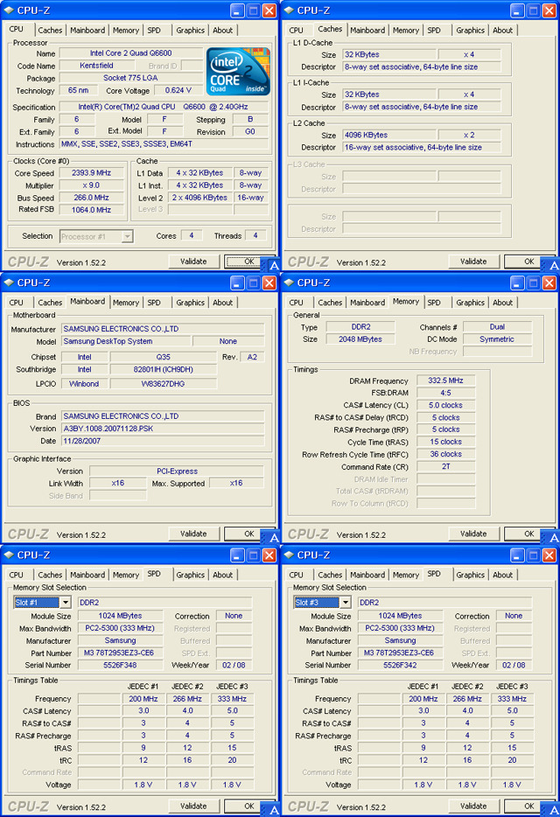Switch to Caches tab in Processor window
The width and height of the screenshot is (560, 817).
[x=50, y=31]
